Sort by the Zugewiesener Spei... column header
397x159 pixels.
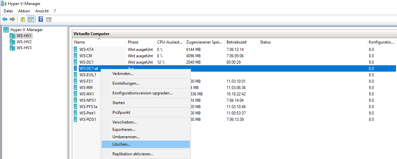(x=204, y=42)
